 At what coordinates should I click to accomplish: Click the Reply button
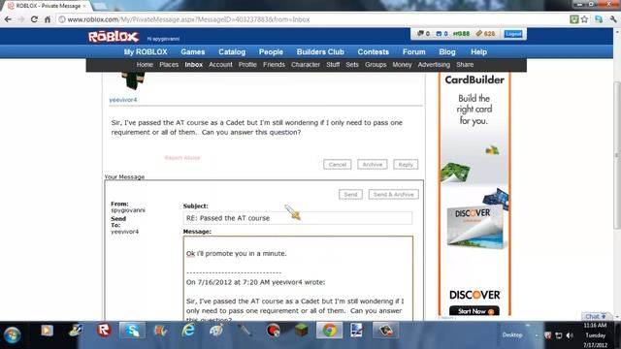pos(406,164)
